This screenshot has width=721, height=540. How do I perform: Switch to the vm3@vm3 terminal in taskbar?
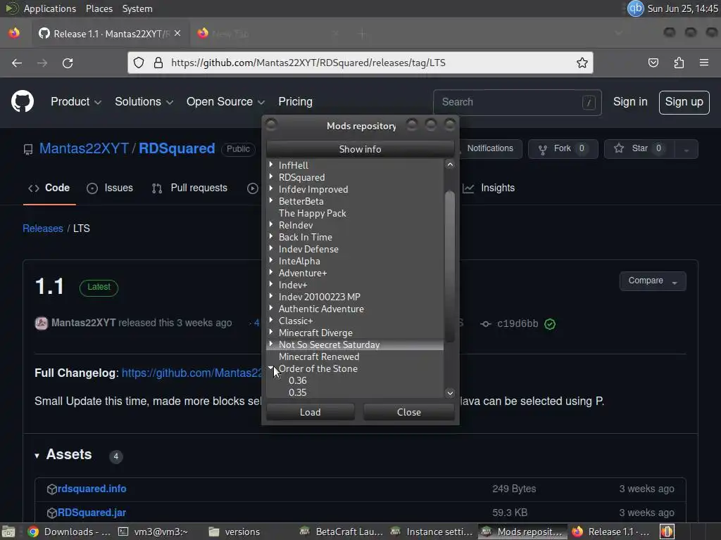[x=153, y=532]
